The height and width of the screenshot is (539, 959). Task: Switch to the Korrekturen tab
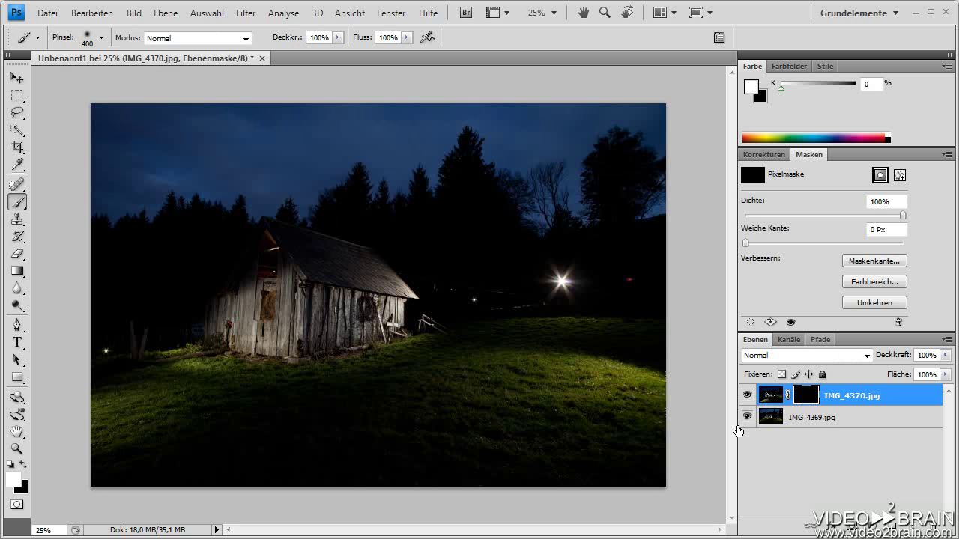click(764, 154)
